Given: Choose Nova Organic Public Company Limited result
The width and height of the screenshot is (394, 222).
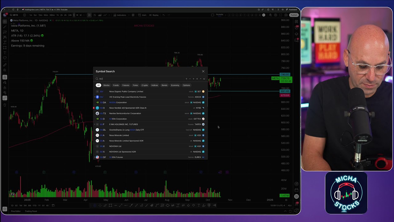Looking at the screenshot, I should click(x=150, y=92).
